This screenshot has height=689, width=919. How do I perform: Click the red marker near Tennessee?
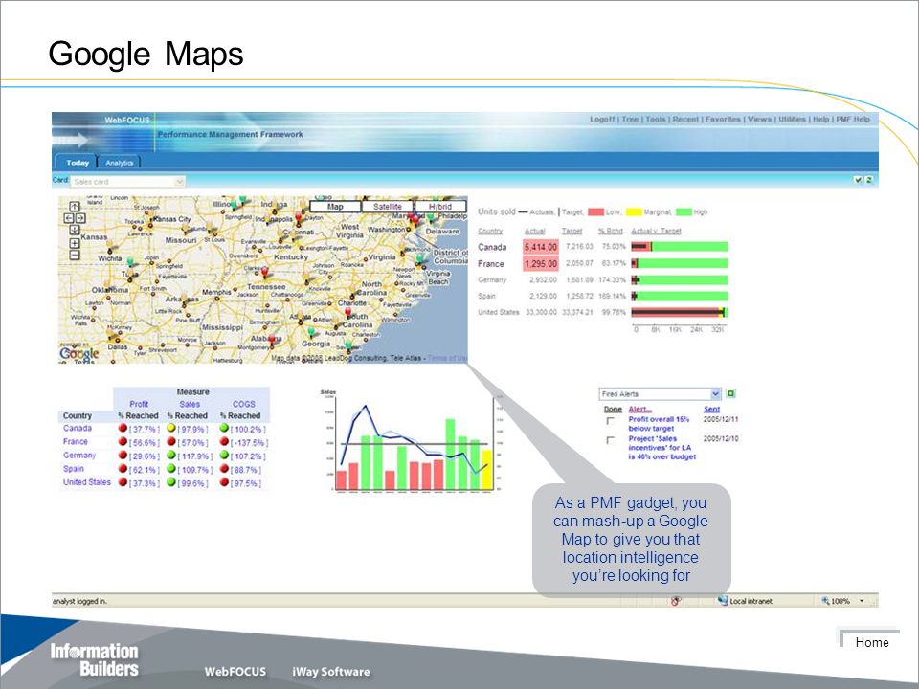pos(265,271)
